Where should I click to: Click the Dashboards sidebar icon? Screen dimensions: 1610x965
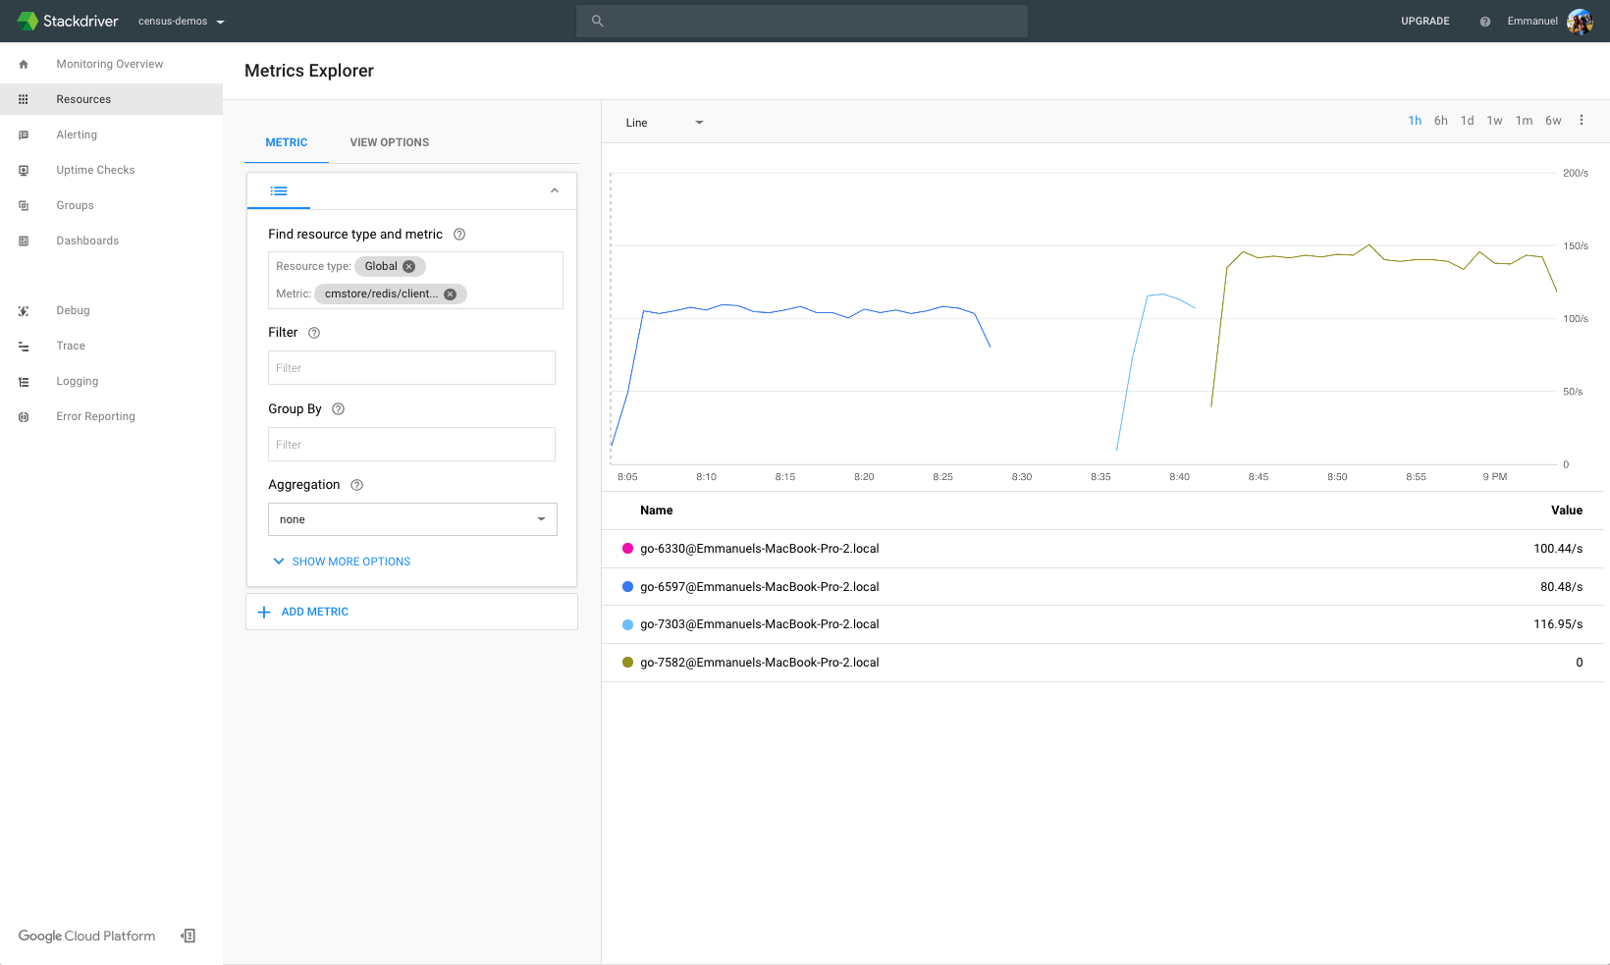click(24, 241)
